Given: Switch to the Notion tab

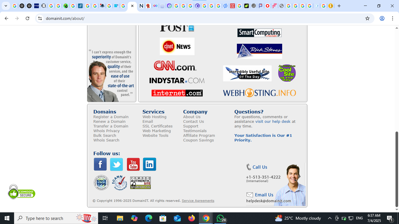Looking at the screenshot, I should tap(141, 6).
